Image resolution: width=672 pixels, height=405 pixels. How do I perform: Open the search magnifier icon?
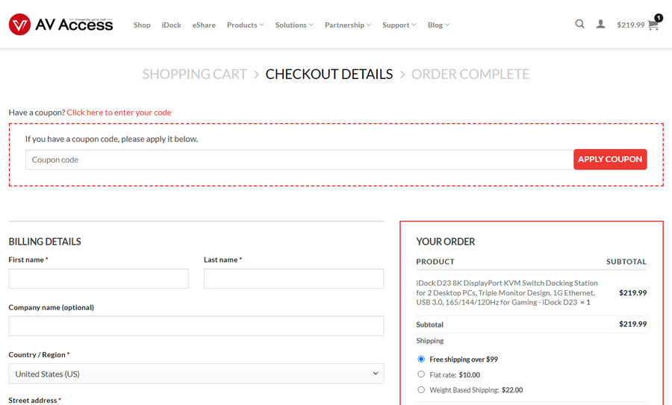point(579,24)
